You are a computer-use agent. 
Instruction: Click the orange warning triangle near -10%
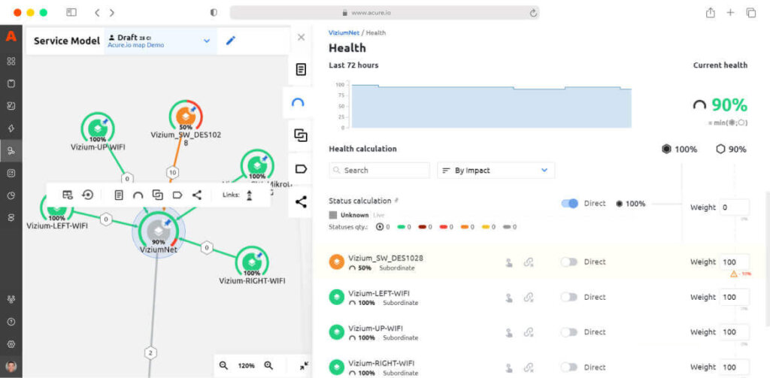coord(734,274)
